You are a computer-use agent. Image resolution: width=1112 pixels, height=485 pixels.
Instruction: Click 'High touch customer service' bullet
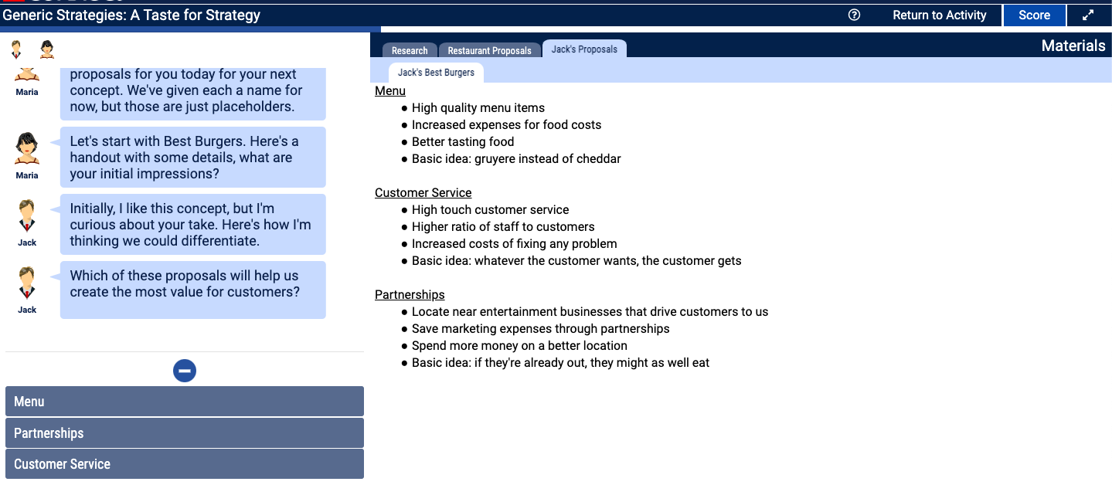tap(490, 210)
